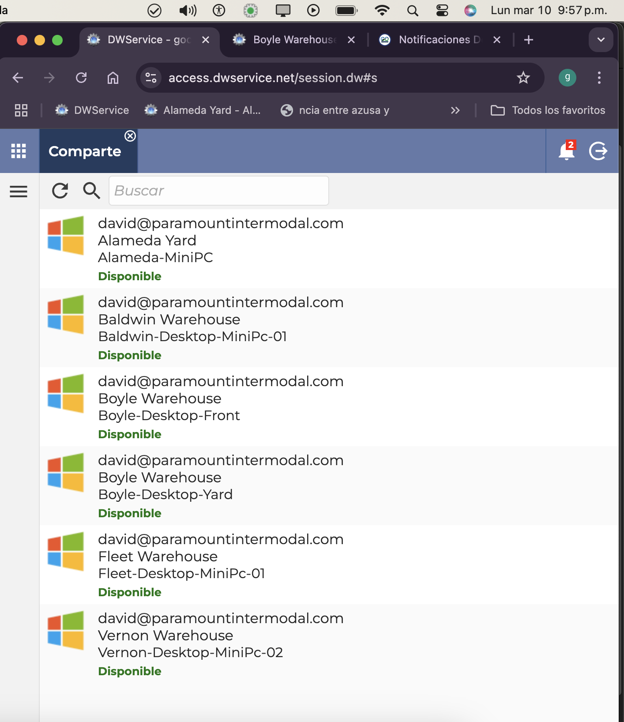Close the Notificaciones browser tab
Viewport: 624px width, 722px height.
[497, 40]
